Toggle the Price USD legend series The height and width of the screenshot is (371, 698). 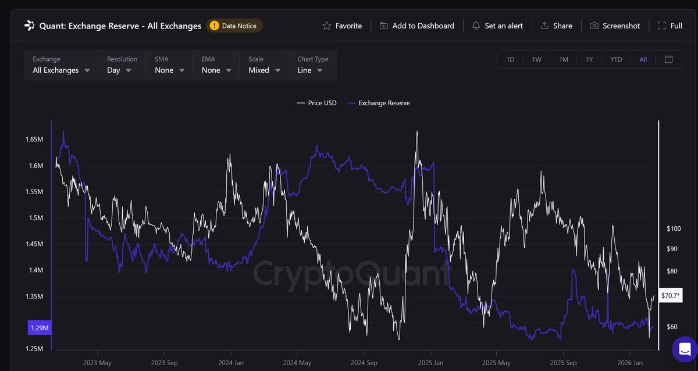point(316,103)
